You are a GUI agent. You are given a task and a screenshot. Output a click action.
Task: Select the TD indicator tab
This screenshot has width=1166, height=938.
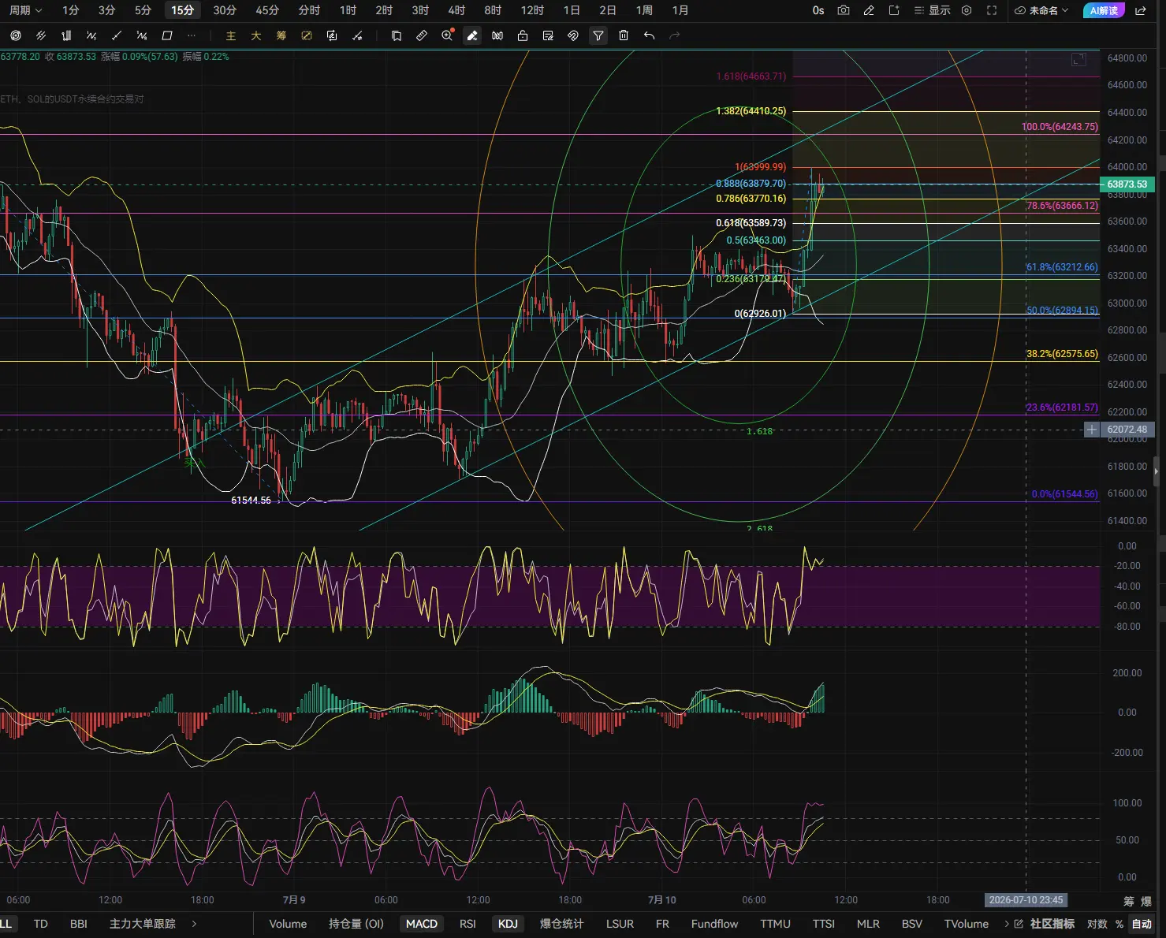pos(41,924)
